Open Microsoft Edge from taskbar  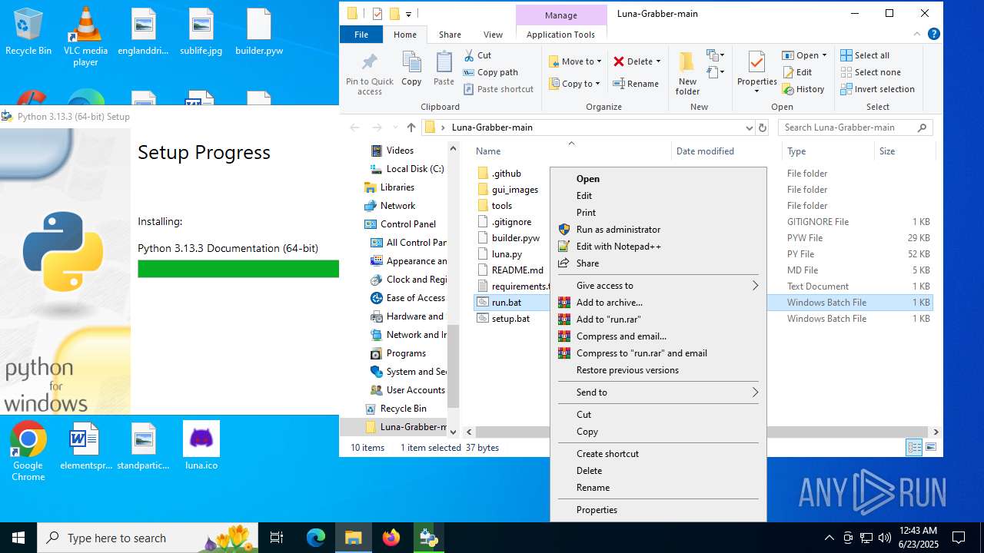[x=316, y=538]
